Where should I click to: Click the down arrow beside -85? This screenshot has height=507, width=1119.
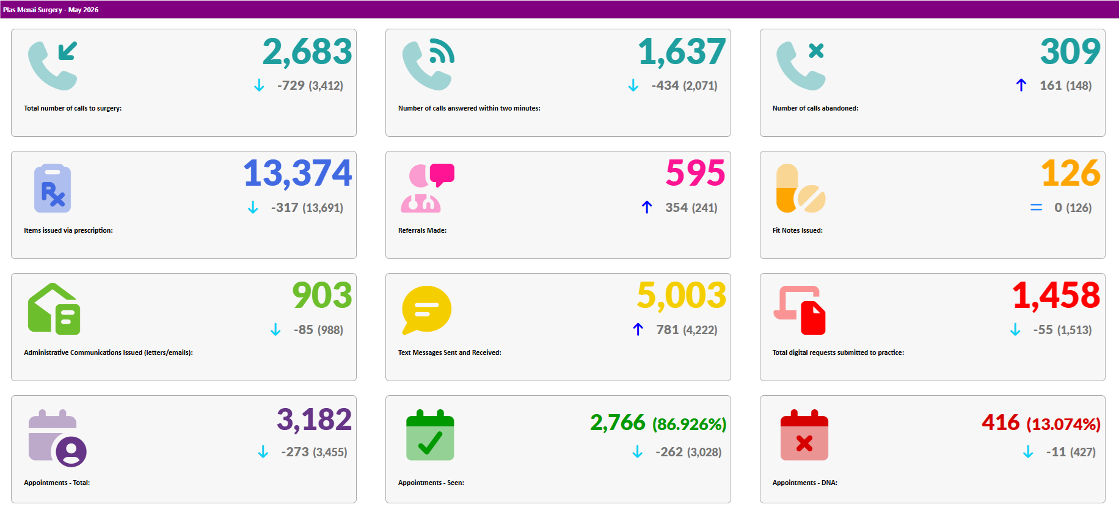click(x=275, y=330)
